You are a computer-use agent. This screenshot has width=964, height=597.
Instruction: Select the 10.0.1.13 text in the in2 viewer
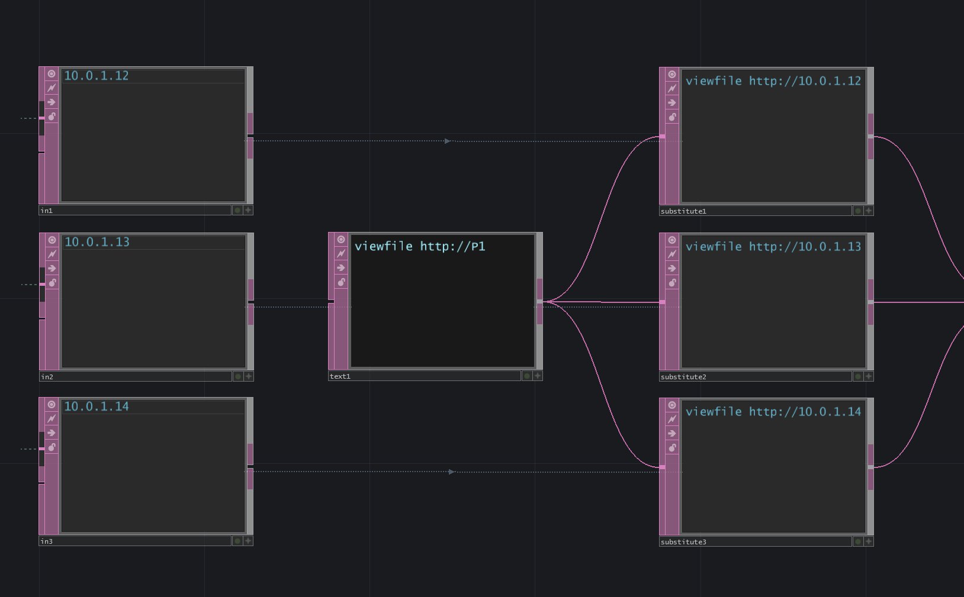[97, 242]
